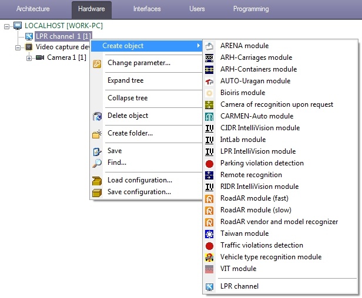Choose LPR channel at submenu bottom

(239, 286)
